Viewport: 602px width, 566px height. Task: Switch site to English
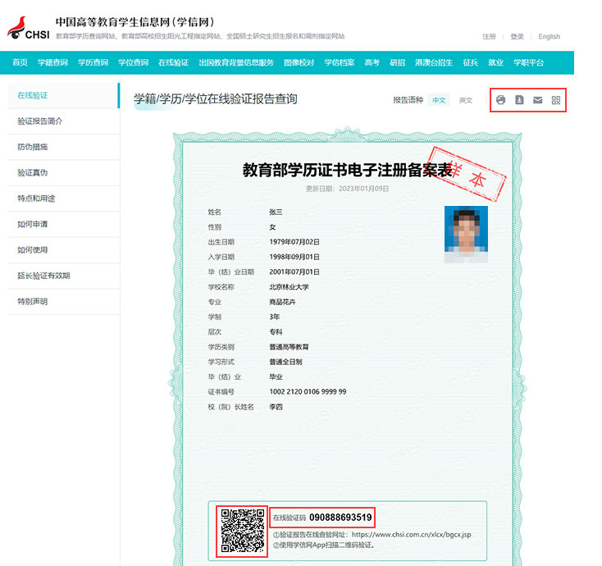tap(549, 36)
